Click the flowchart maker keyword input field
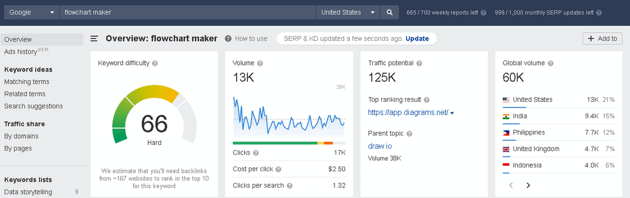 coord(187,12)
